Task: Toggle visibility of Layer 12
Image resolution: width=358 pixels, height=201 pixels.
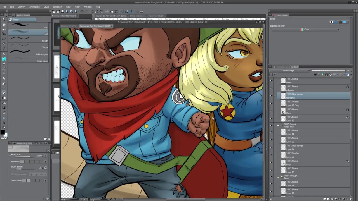Action: pos(271,119)
